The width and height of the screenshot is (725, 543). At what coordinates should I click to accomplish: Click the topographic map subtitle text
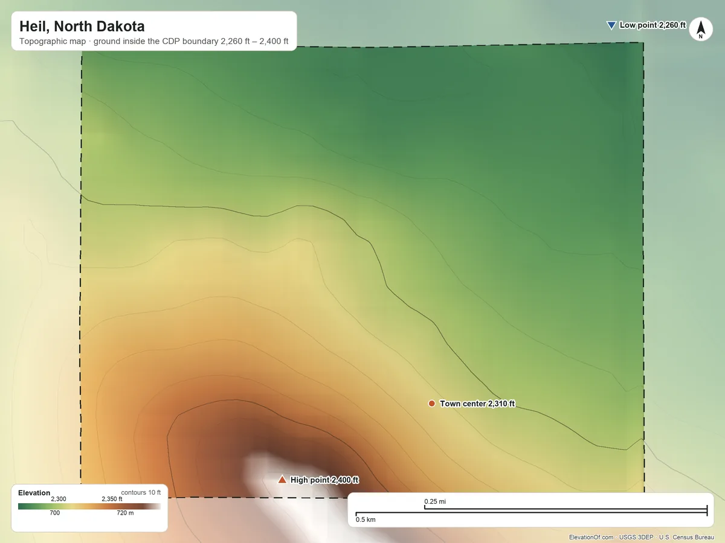coord(154,42)
